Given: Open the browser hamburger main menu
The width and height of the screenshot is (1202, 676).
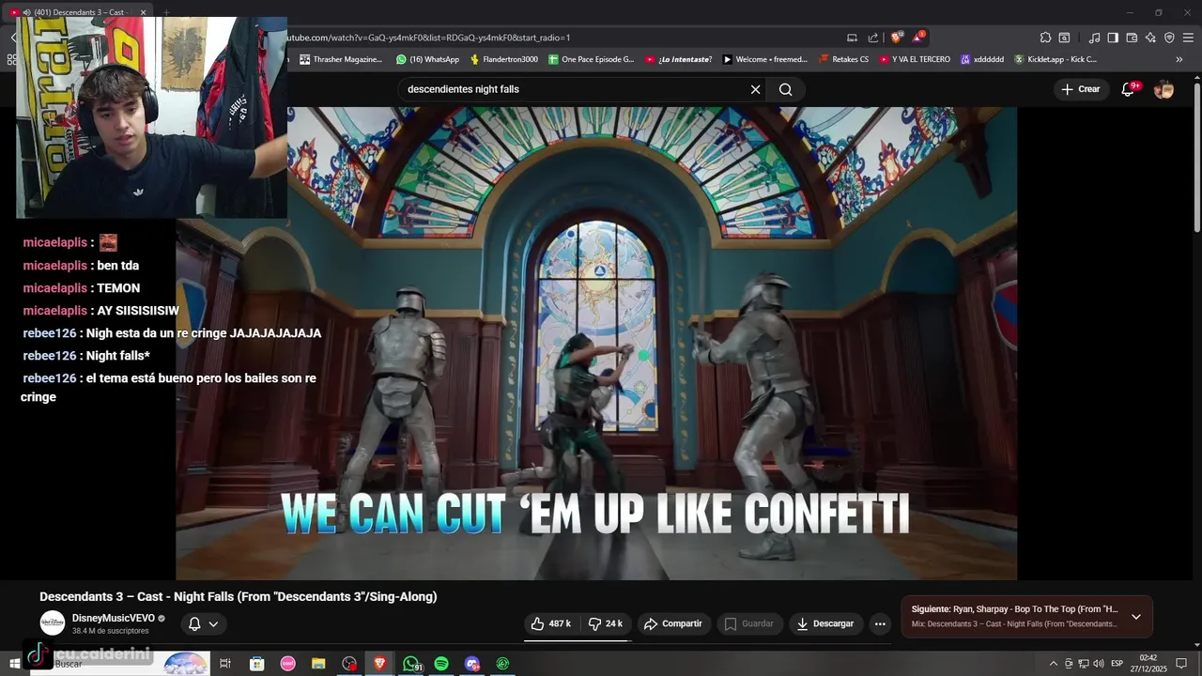Looking at the screenshot, I should pos(1188,38).
